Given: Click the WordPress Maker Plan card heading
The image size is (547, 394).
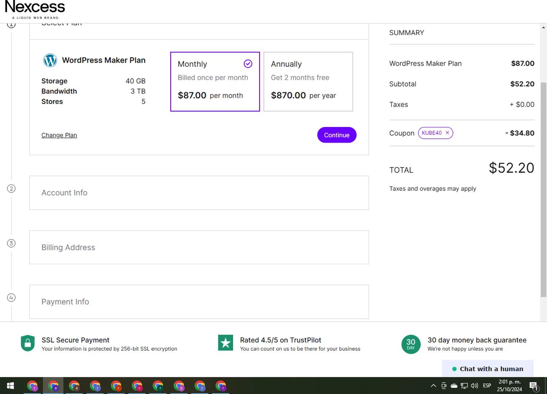Looking at the screenshot, I should point(104,60).
